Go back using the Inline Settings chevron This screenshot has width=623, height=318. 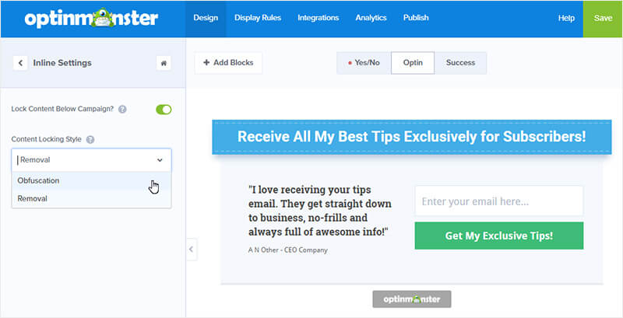click(20, 63)
